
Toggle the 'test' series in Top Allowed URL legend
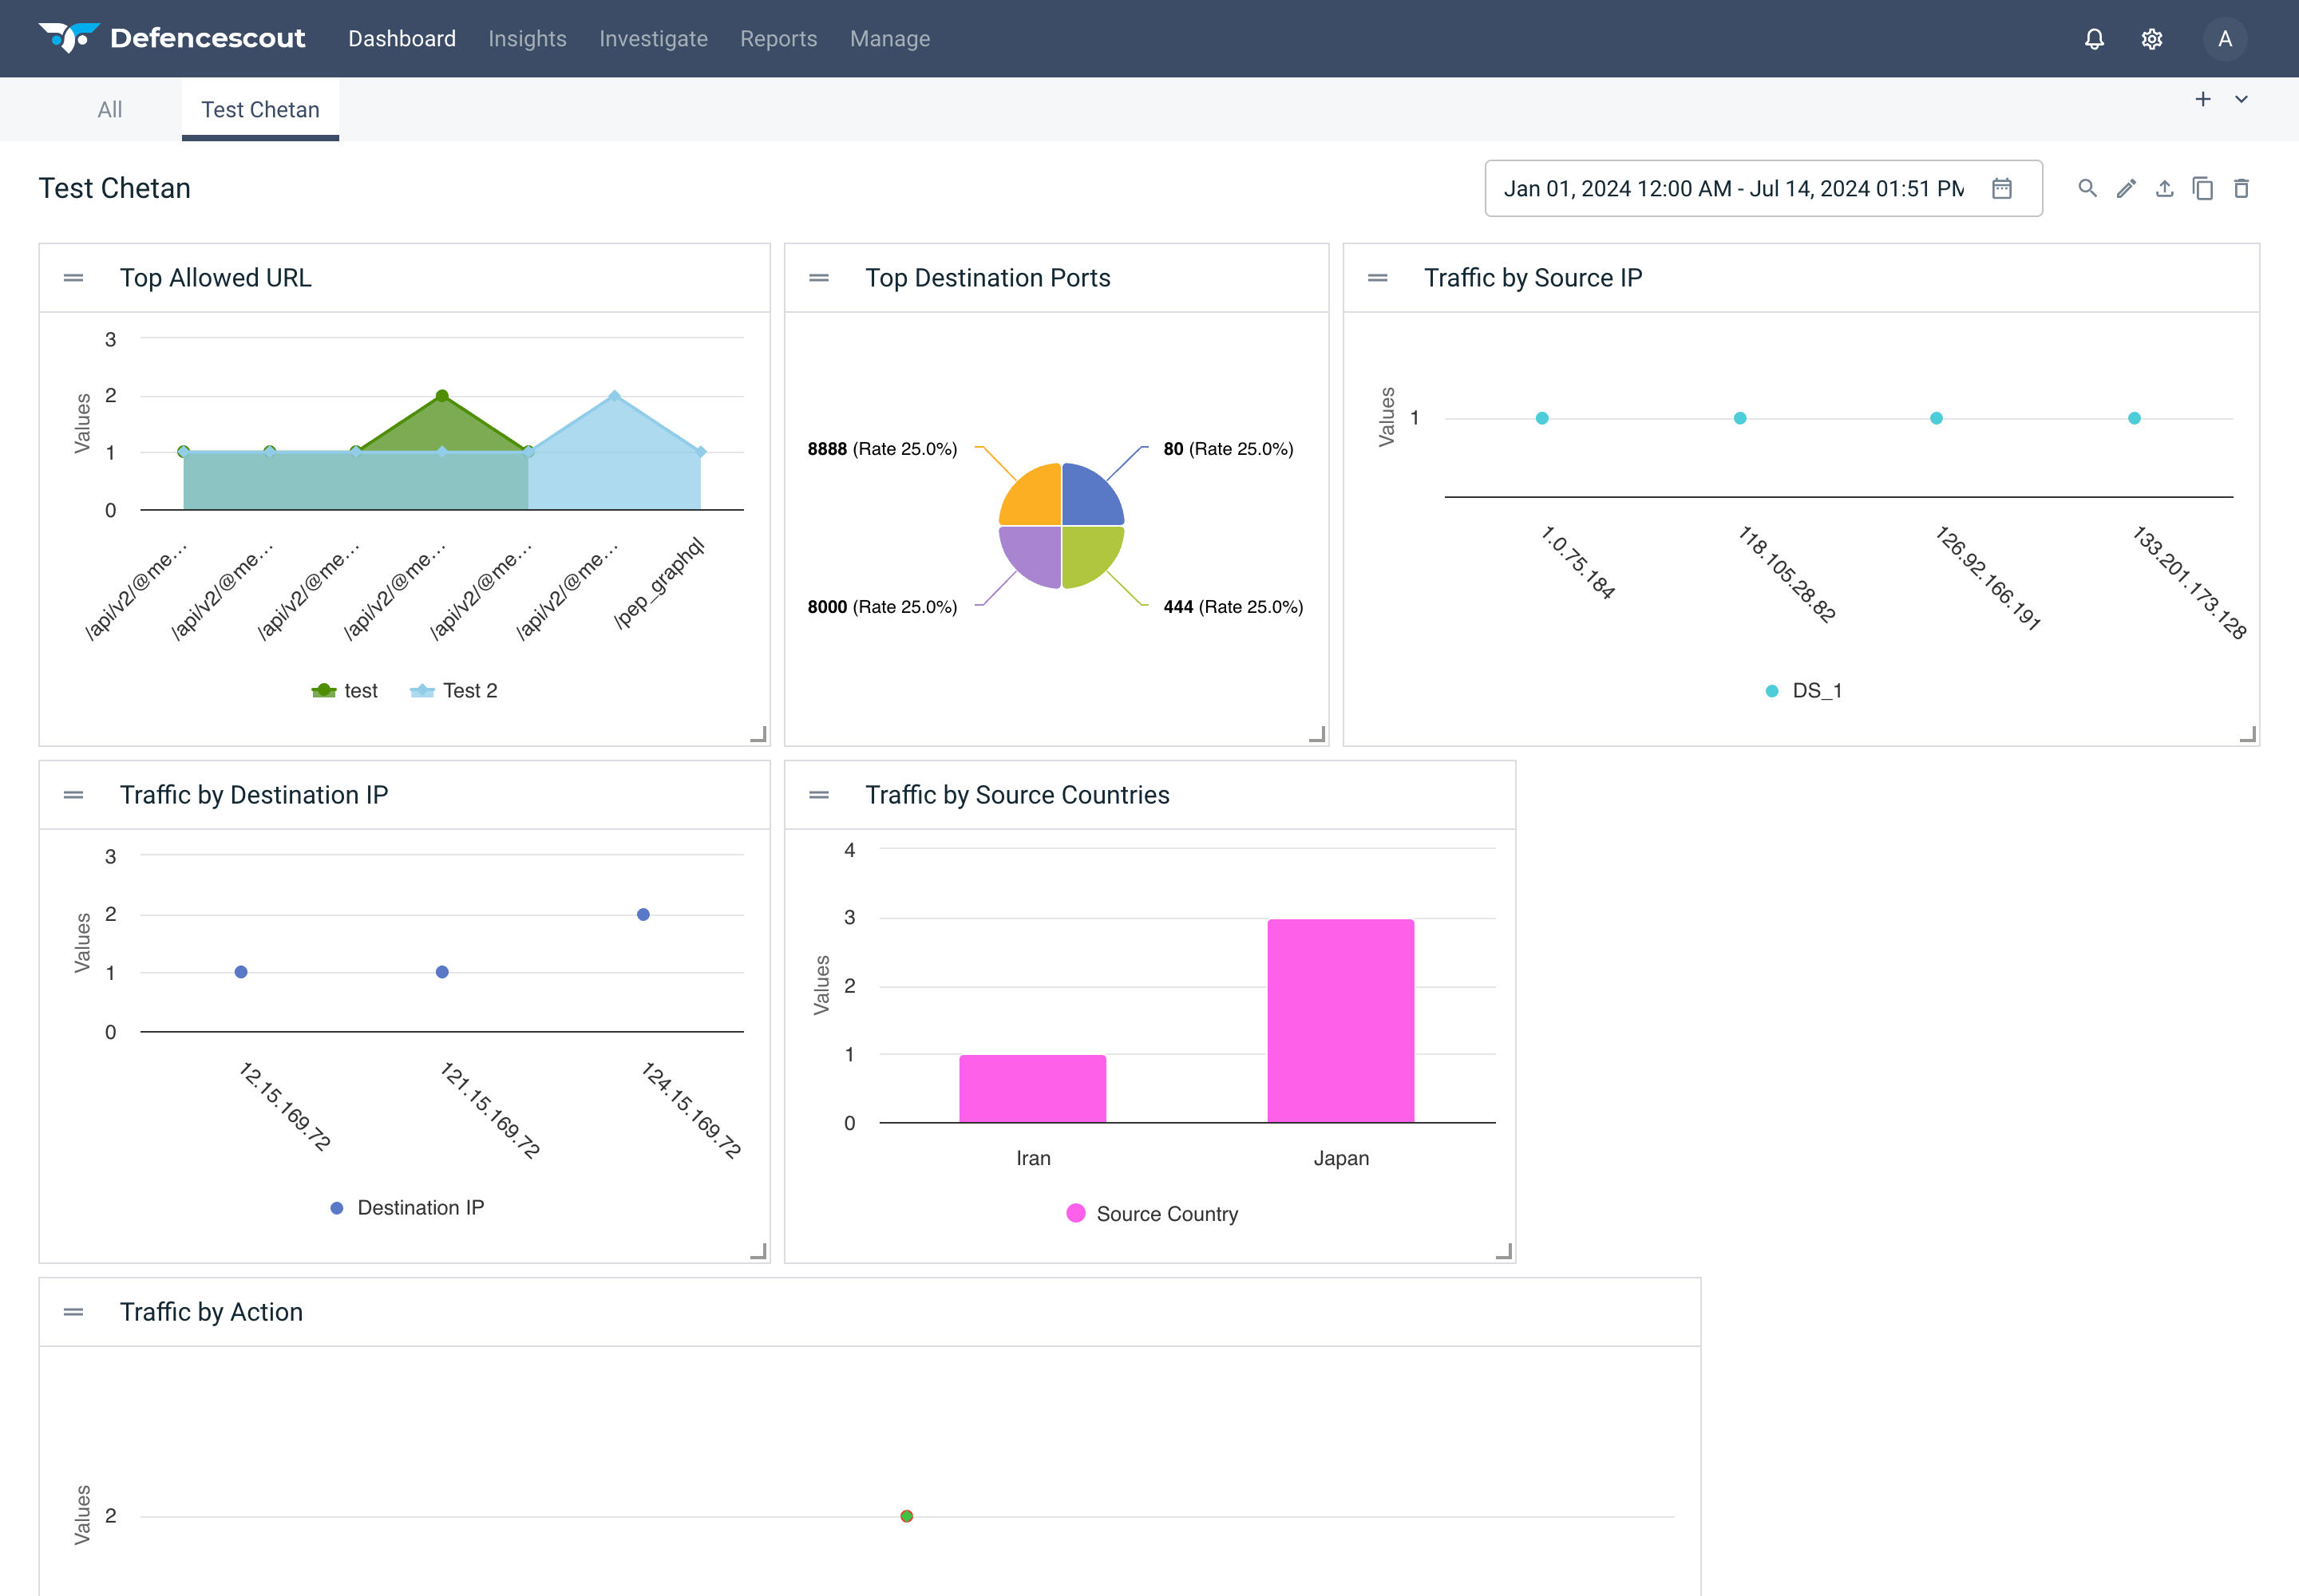point(345,690)
